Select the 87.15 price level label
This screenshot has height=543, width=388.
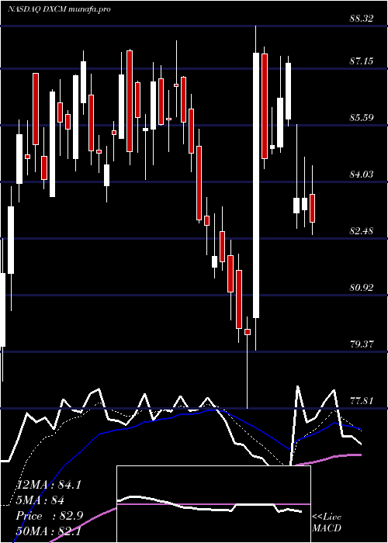click(x=362, y=61)
